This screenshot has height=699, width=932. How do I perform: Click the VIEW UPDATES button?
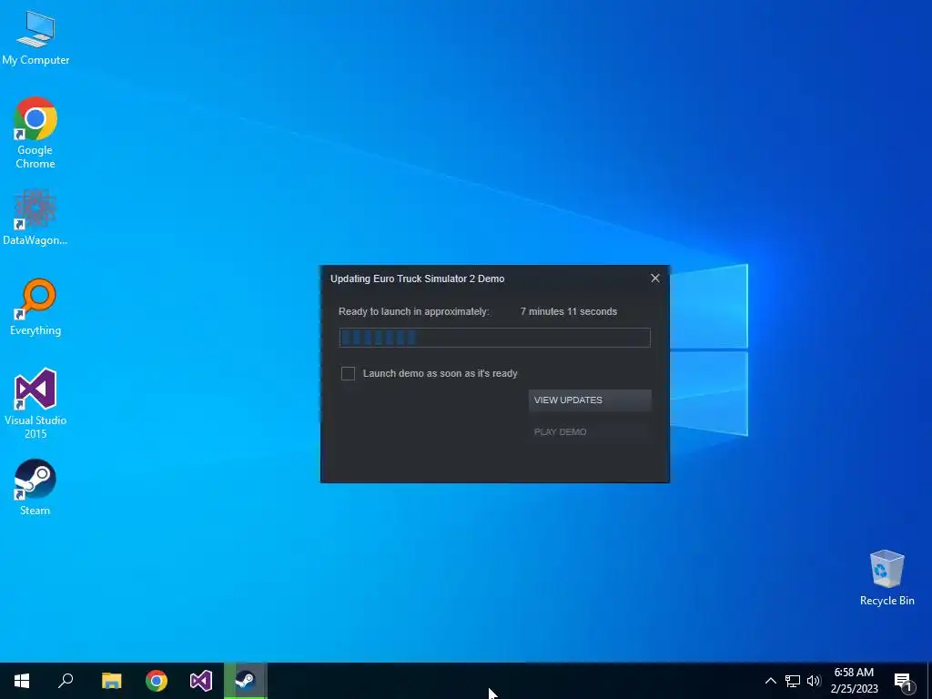click(590, 400)
